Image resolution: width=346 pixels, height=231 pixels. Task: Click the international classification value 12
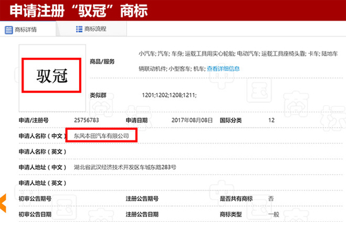(x=272, y=120)
